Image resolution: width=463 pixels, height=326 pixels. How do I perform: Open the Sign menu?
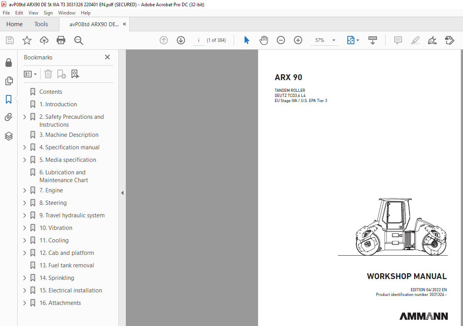48,13
